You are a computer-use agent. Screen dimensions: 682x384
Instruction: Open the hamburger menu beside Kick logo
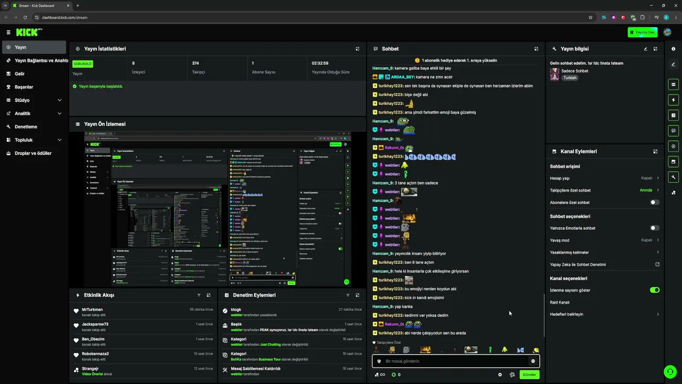pos(8,33)
